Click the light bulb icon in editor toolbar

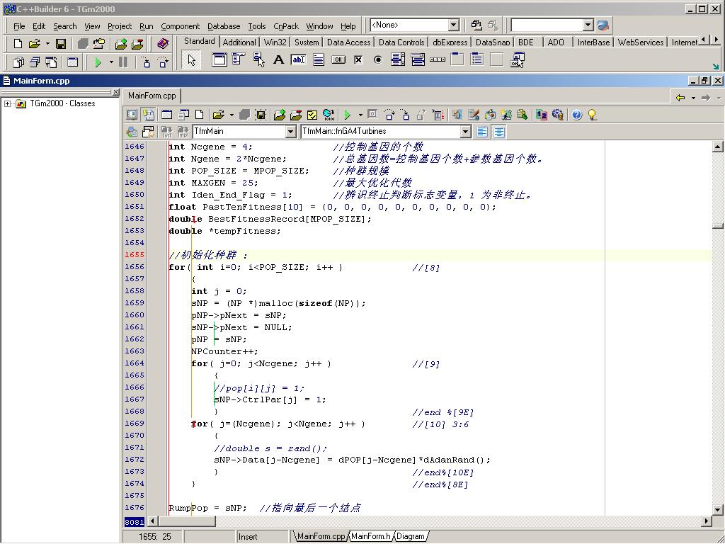(x=592, y=115)
